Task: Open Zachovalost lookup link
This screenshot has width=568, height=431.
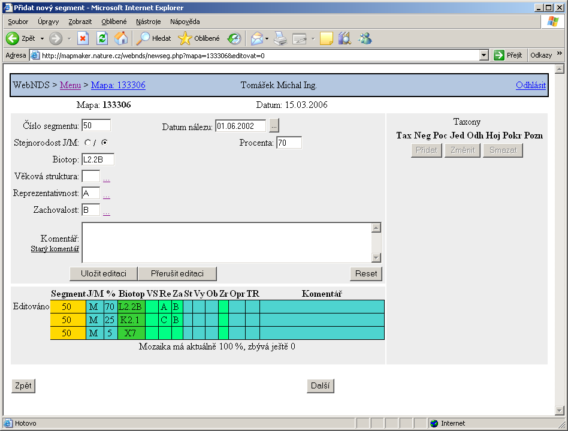Action: tap(107, 212)
